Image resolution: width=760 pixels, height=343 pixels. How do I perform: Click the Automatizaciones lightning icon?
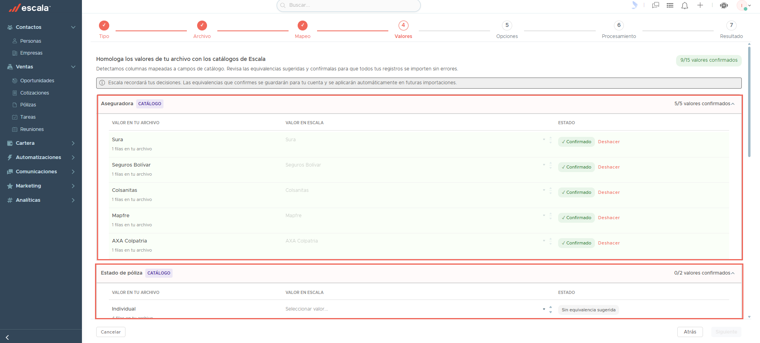pos(10,157)
